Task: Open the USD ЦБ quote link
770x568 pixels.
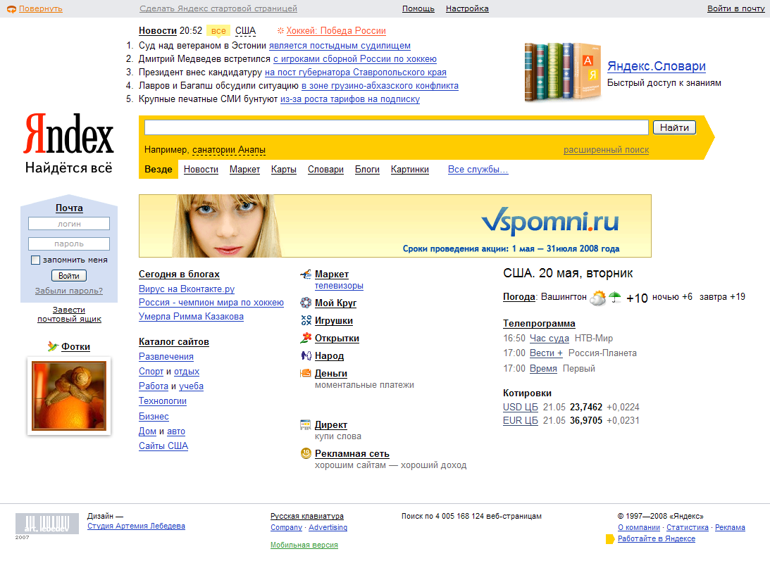Action: click(x=521, y=407)
